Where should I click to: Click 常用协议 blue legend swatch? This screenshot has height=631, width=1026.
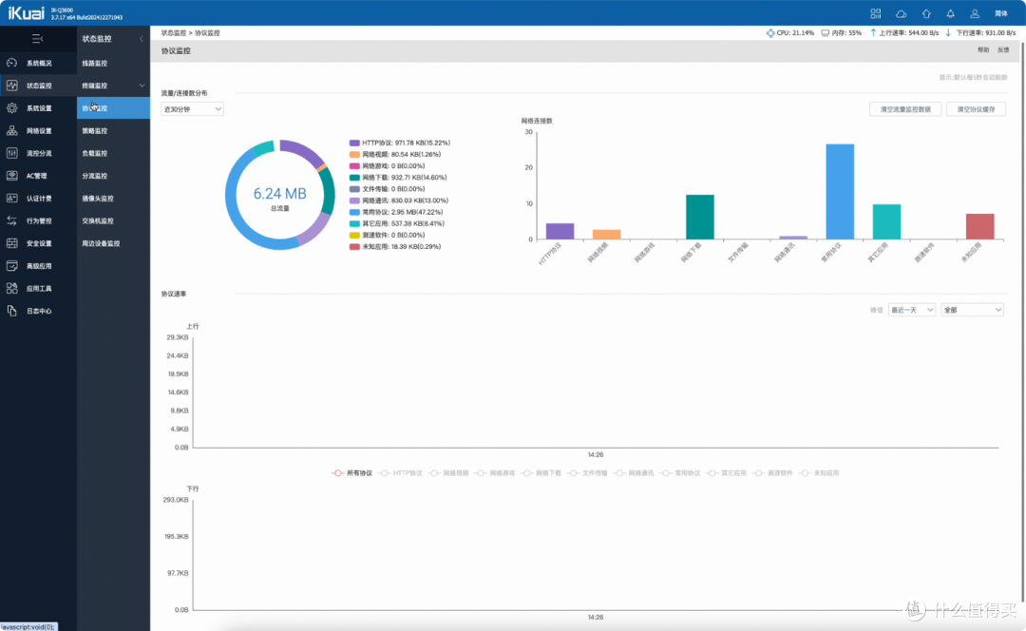pyautogui.click(x=354, y=212)
